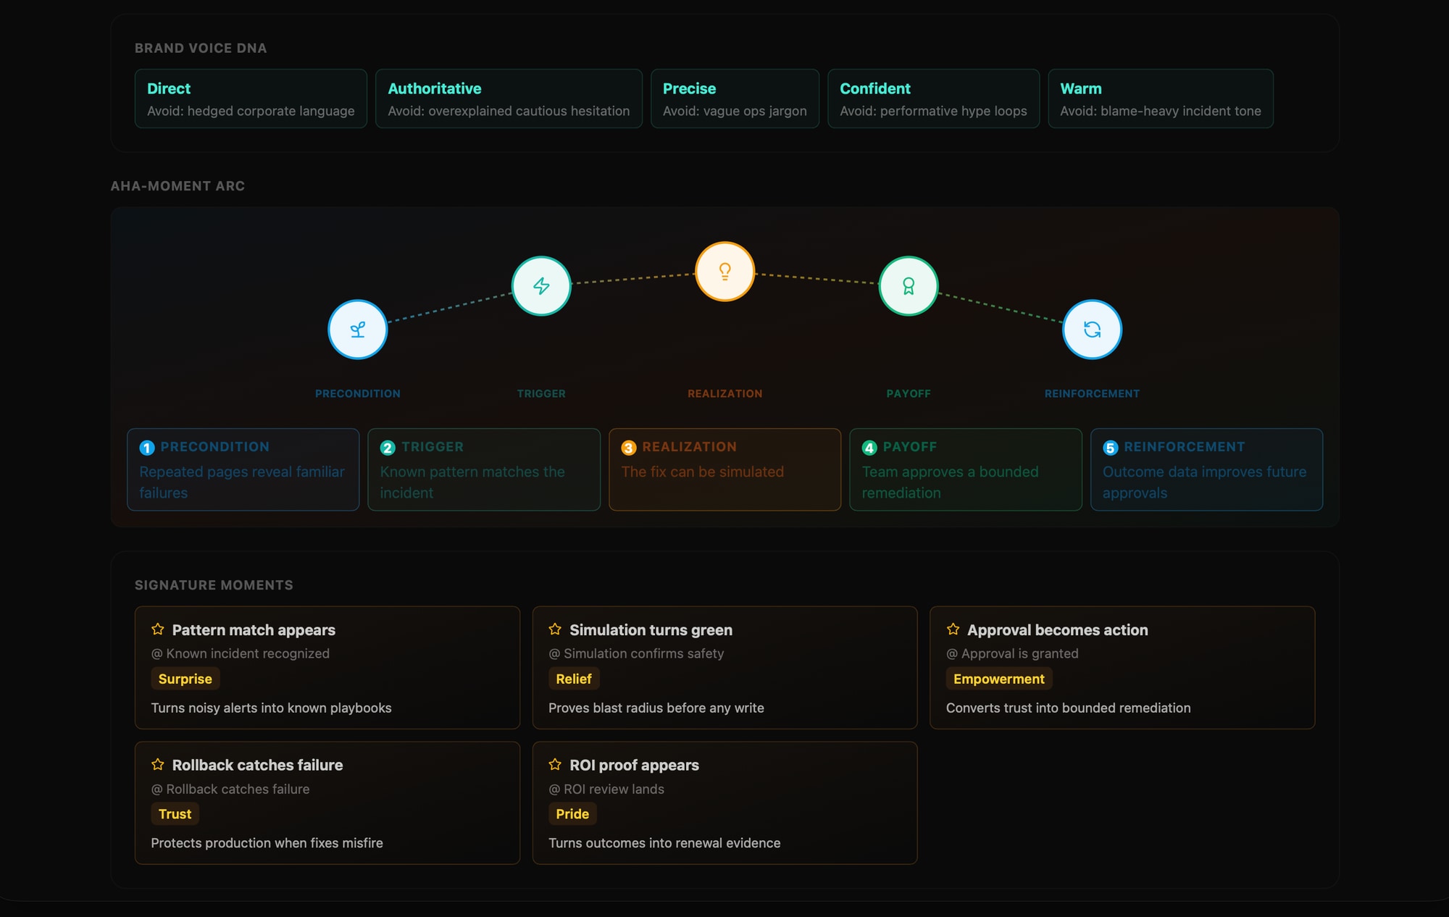Click the 'Pattern match appears' title

point(254,630)
